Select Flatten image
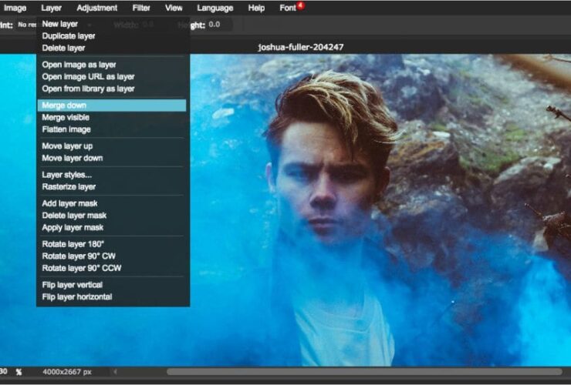Screen dimensions: 571x385 pyautogui.click(x=111, y=129)
